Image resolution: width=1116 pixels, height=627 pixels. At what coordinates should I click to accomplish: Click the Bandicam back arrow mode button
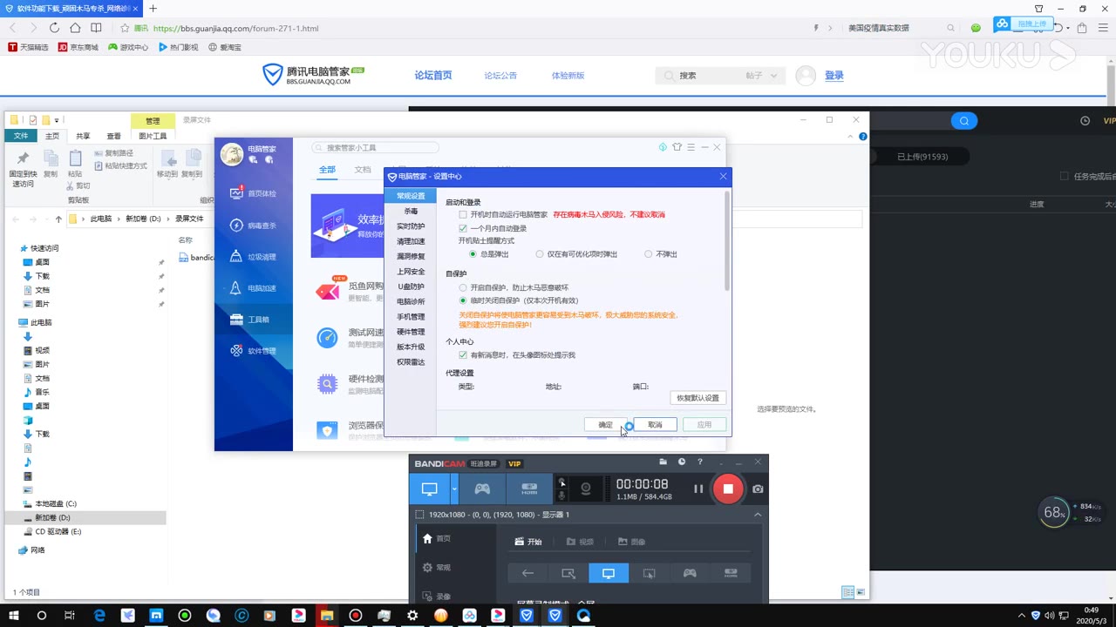(x=527, y=573)
